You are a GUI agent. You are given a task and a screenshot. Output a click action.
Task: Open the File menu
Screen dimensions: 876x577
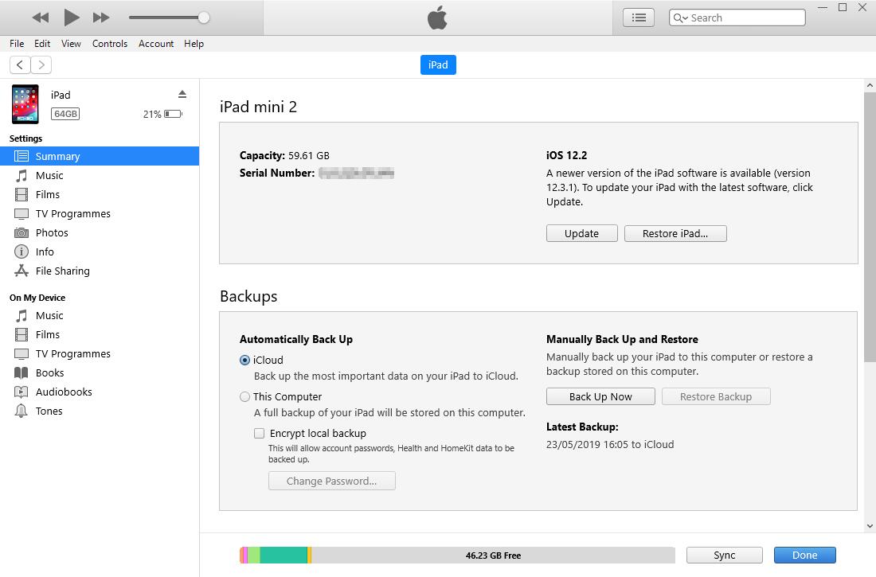point(17,44)
